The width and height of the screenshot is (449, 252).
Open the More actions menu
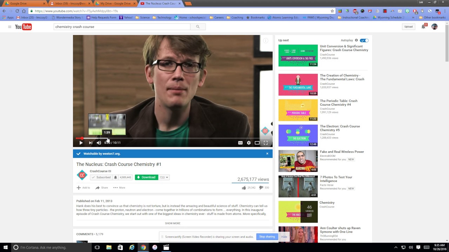119,188
